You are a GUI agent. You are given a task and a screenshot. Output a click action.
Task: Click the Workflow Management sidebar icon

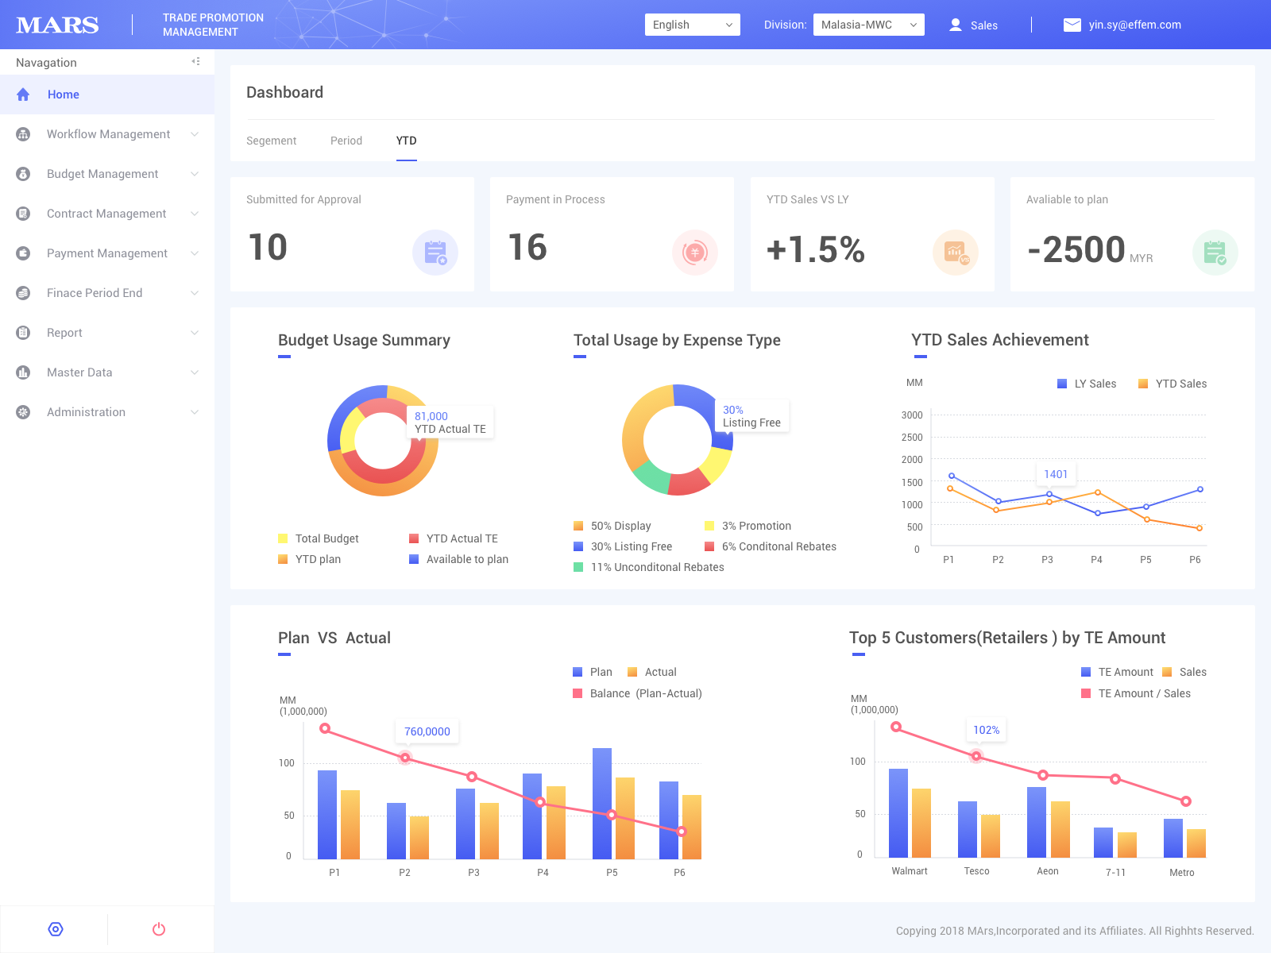23,134
